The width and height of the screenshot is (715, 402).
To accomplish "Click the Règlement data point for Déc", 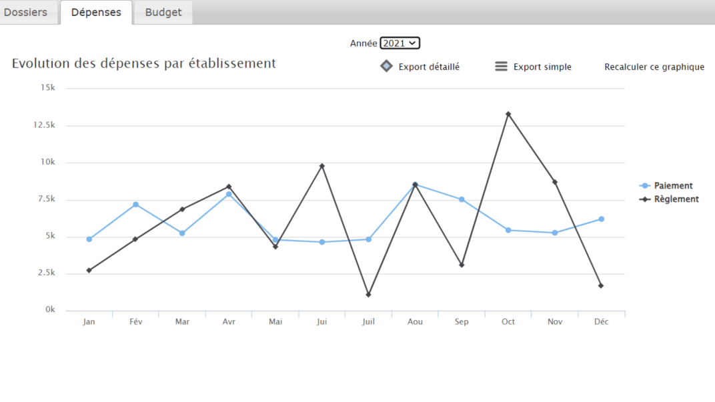I will [x=601, y=286].
